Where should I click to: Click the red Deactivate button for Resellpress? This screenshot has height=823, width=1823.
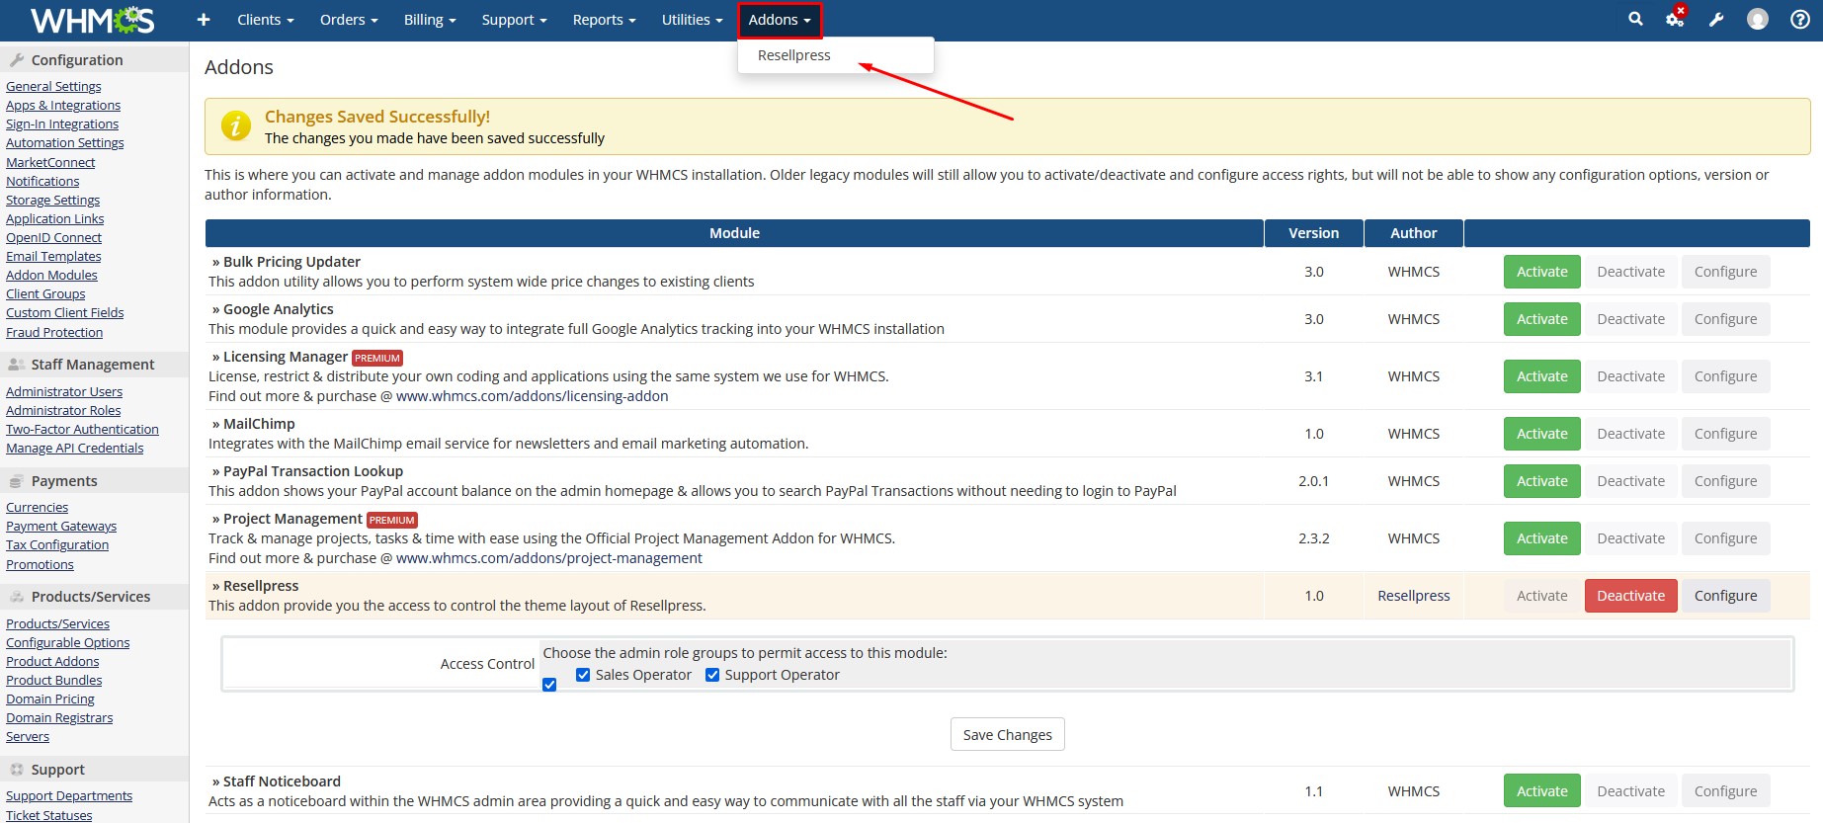point(1630,596)
